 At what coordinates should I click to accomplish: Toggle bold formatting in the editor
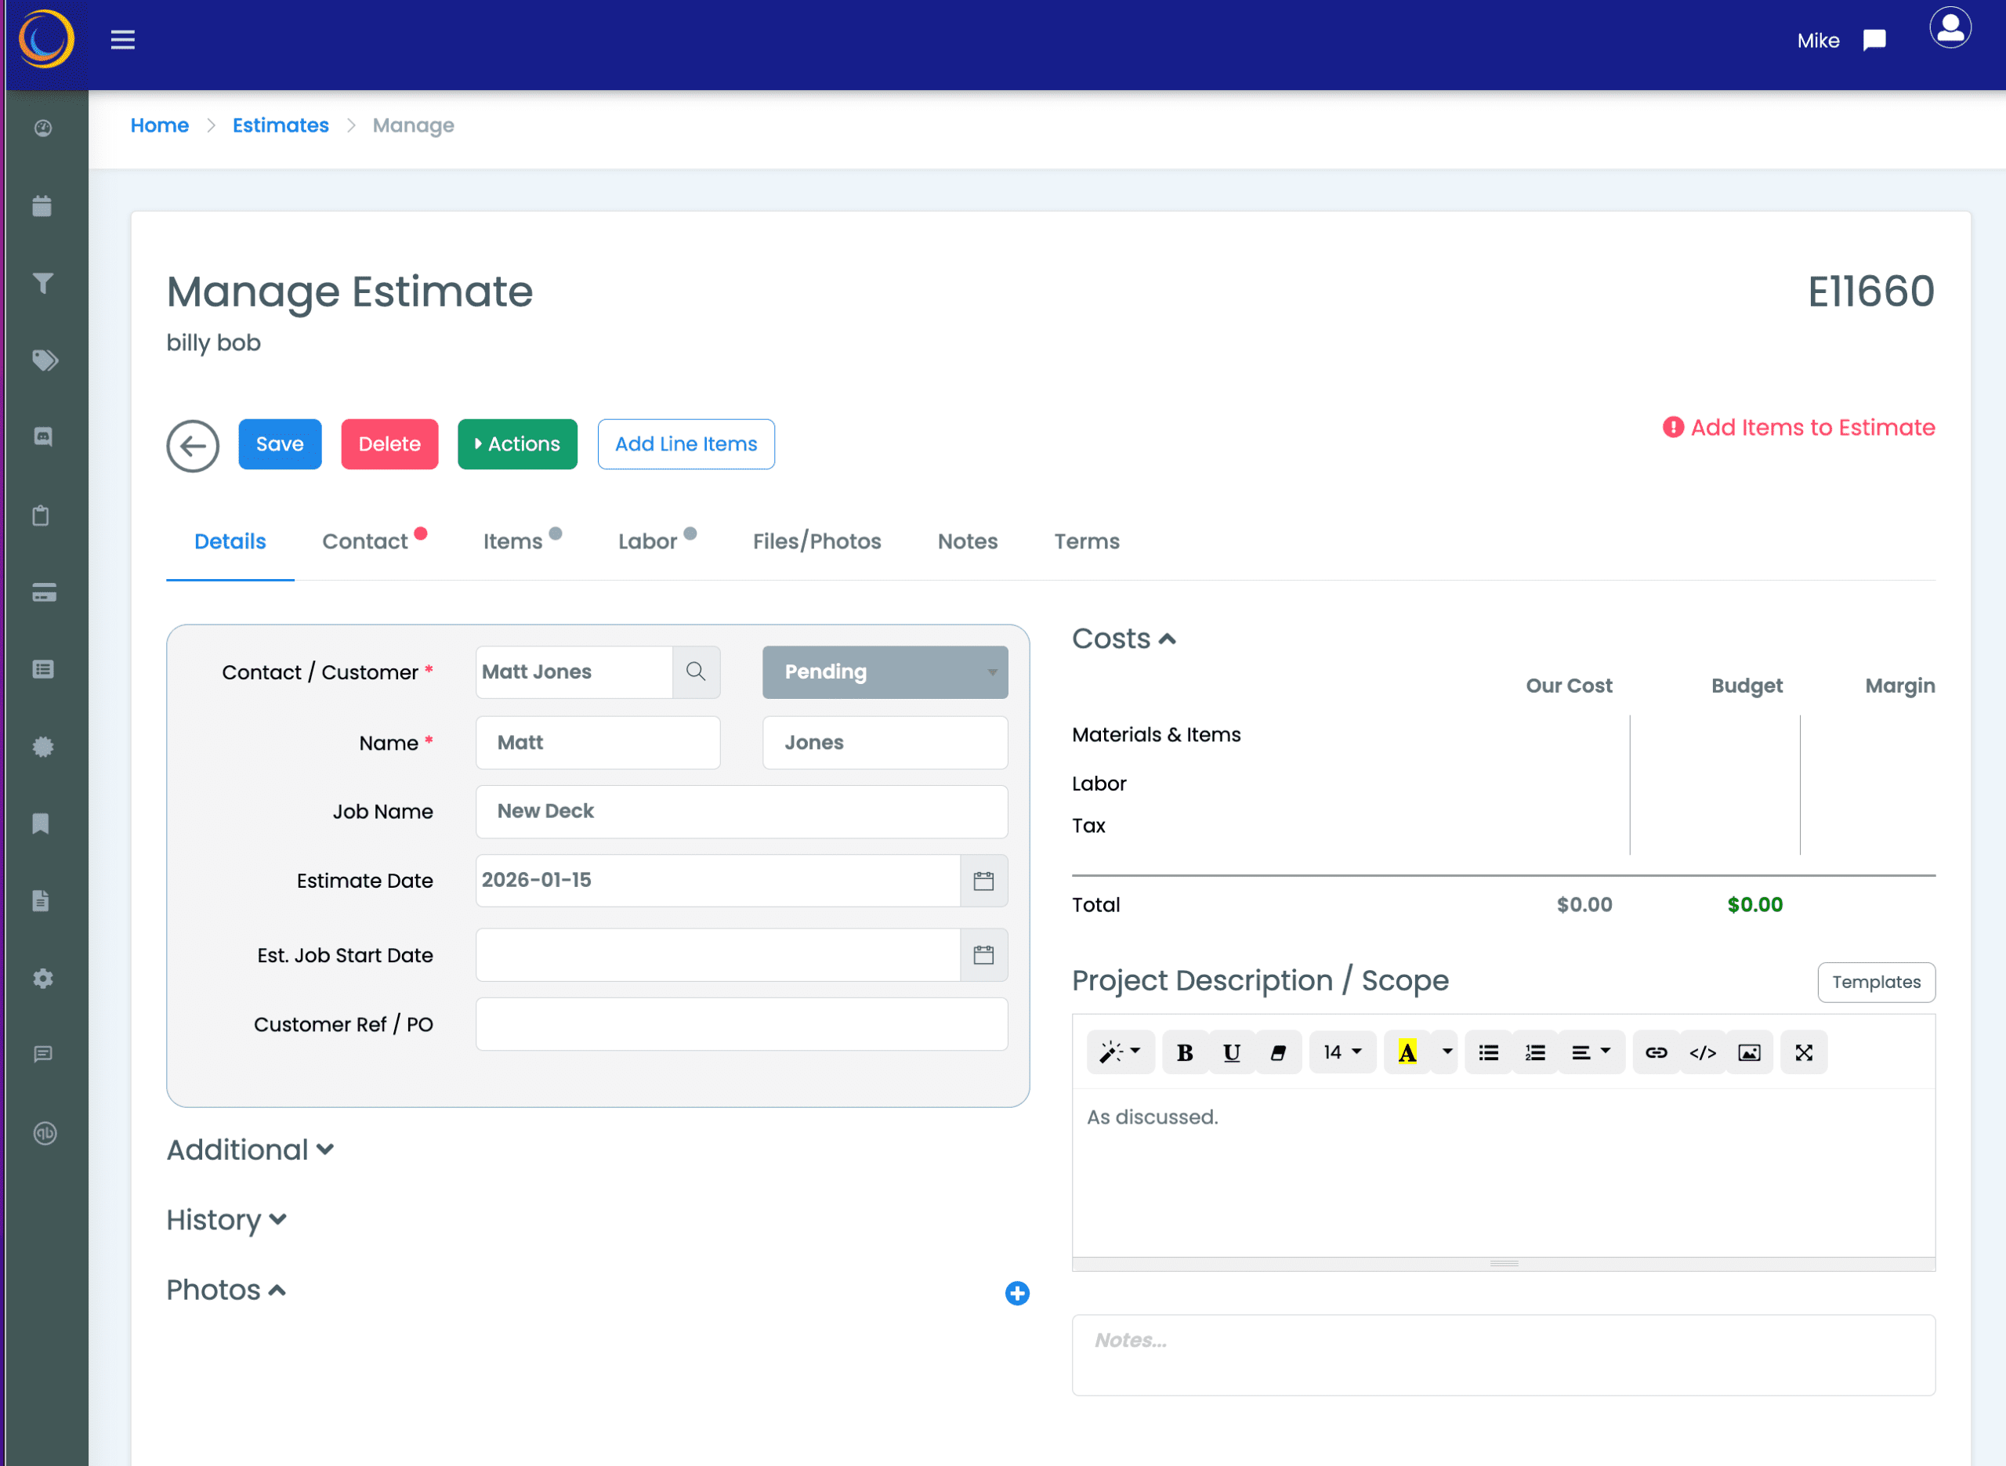1183,1052
